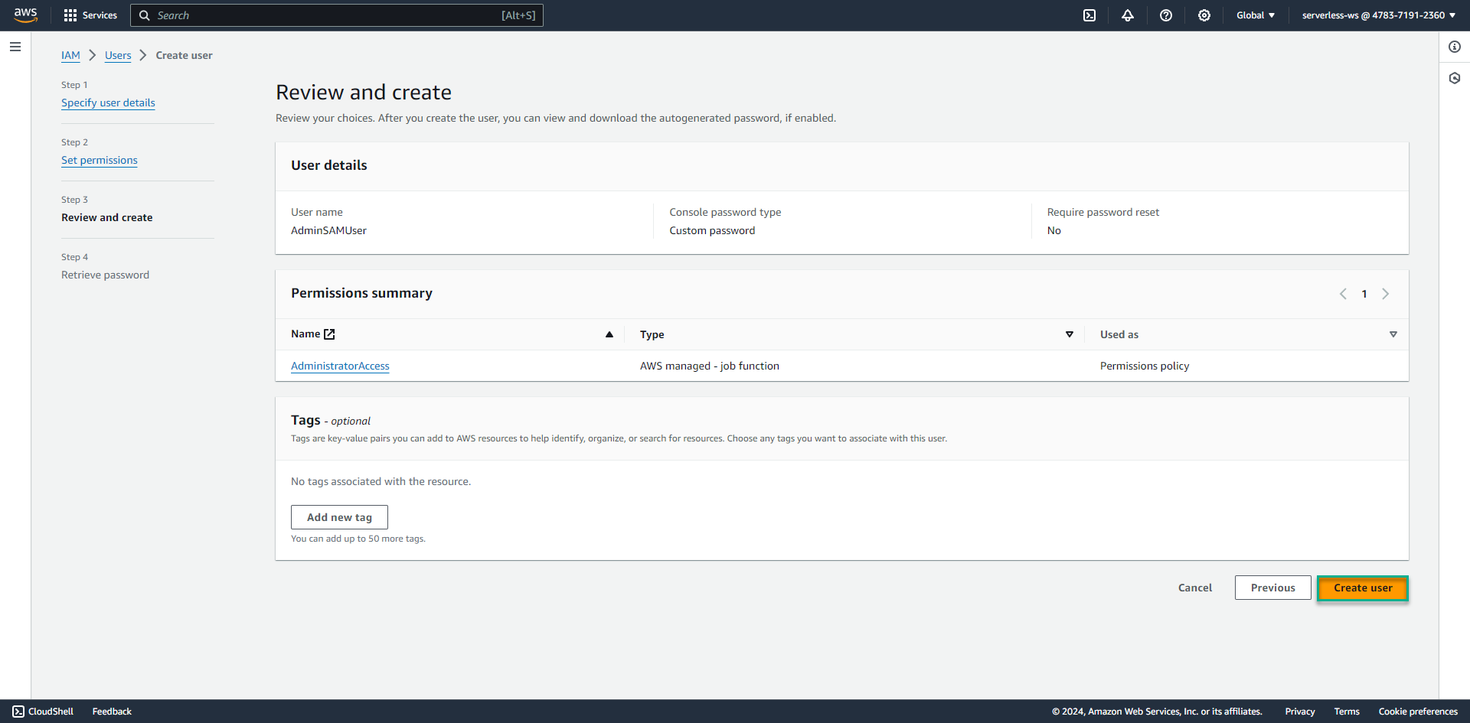This screenshot has height=723, width=1470.
Task: Go to next permissions page chevron
Action: [1385, 294]
